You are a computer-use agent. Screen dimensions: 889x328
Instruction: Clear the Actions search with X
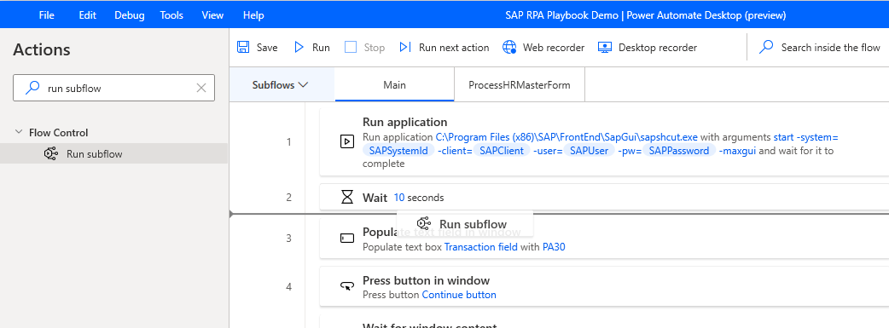coord(201,88)
